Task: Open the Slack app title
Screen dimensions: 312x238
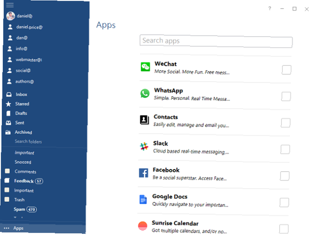Action: point(160,143)
